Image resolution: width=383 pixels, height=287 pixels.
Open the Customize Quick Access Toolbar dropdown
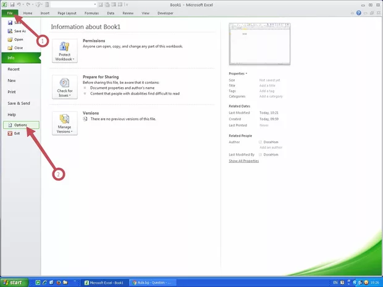tap(127, 5)
